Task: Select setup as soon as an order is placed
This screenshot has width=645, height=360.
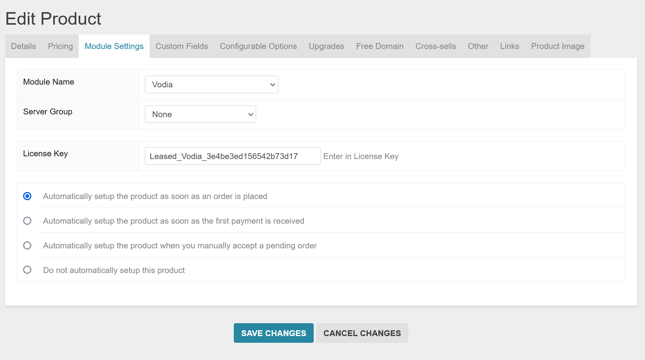Action: 27,196
